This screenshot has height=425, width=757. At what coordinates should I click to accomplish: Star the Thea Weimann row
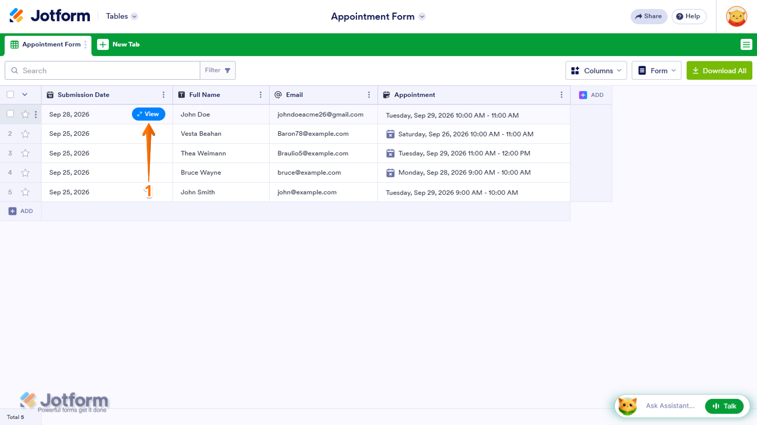tap(25, 153)
